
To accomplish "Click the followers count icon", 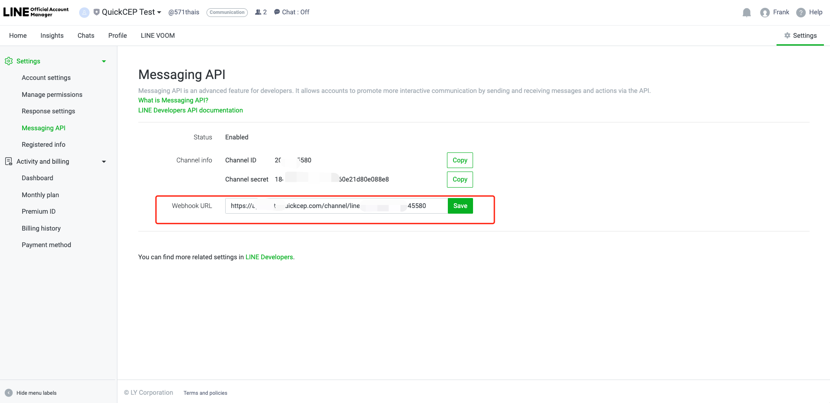I will [x=258, y=12].
